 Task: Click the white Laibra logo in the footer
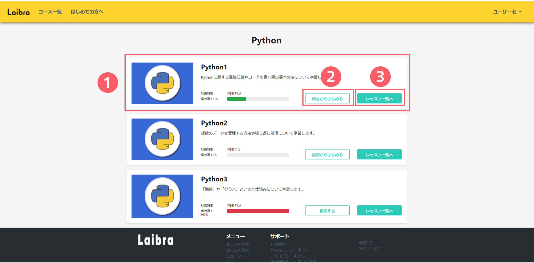pyautogui.click(x=155, y=240)
